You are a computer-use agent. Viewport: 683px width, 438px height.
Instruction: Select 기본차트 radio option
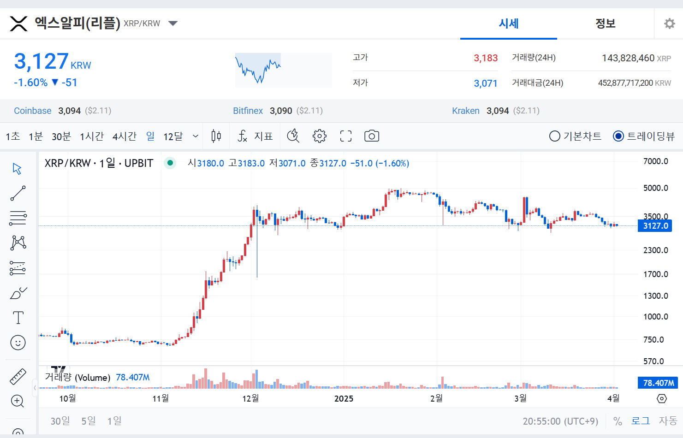click(575, 136)
